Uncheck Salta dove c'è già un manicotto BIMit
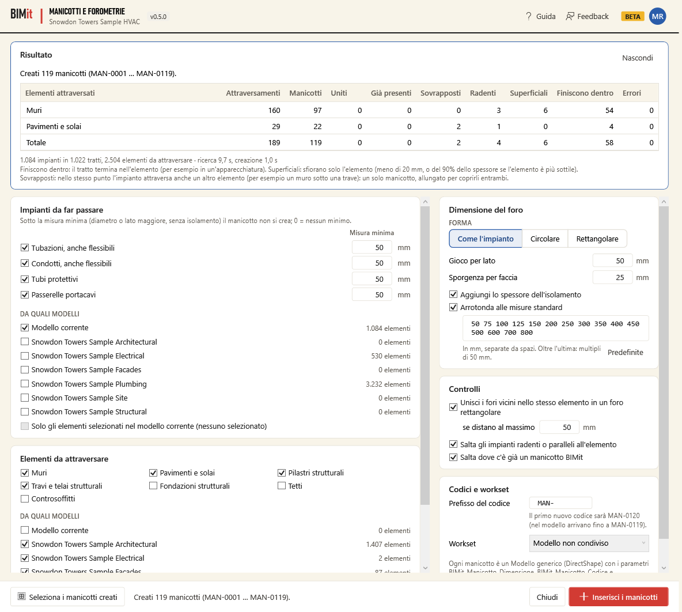This screenshot has height=612, width=682. [453, 458]
